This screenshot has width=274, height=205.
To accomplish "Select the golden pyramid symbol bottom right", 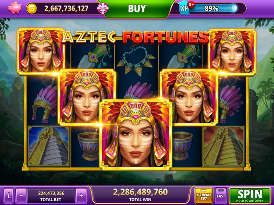I will [223, 146].
